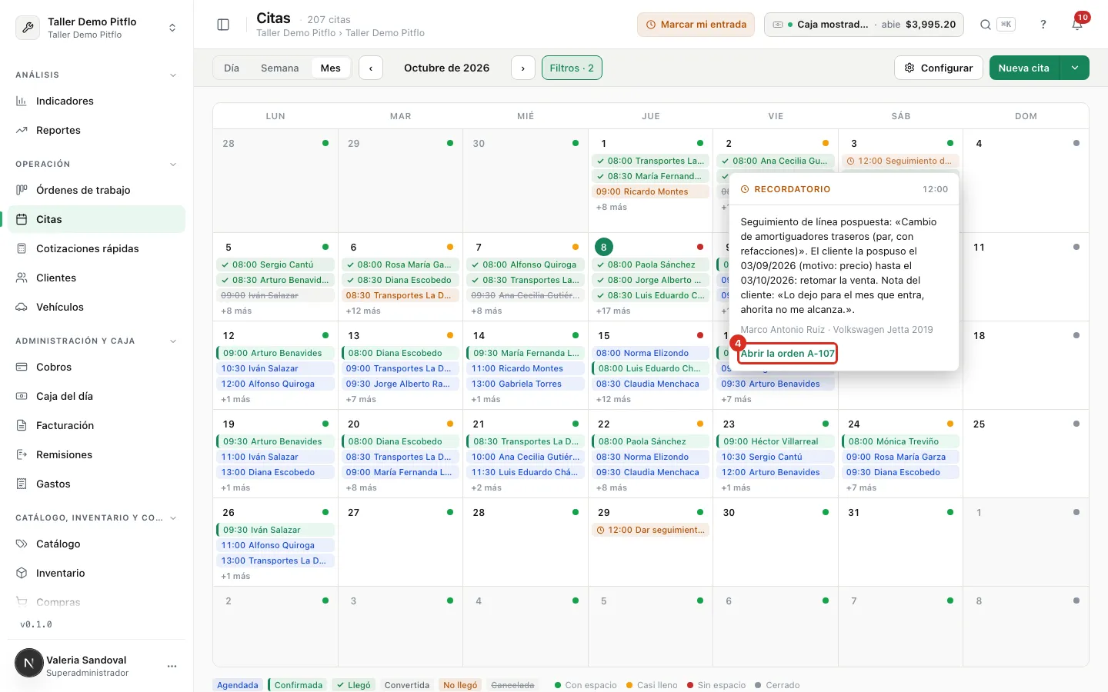1108x692 pixels.
Task: Create a Nueva cita
Action: tap(1024, 68)
